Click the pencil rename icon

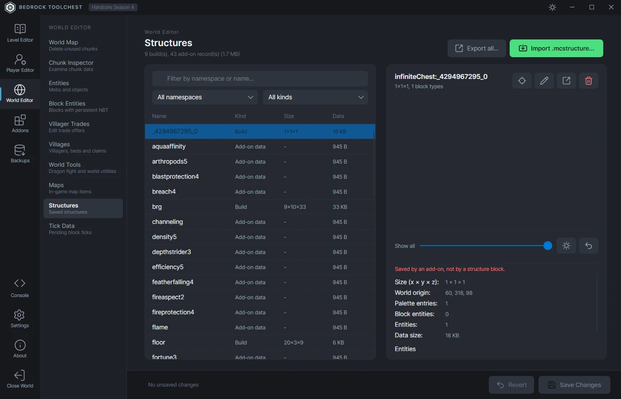544,81
